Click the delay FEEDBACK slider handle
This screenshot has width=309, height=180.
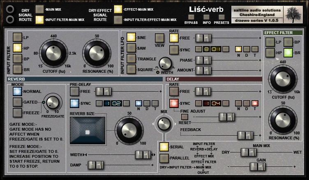(245, 136)
